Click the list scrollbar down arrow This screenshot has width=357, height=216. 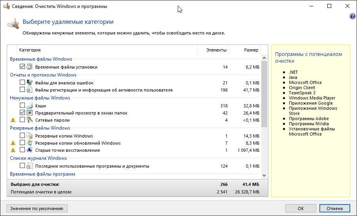pos(264,175)
